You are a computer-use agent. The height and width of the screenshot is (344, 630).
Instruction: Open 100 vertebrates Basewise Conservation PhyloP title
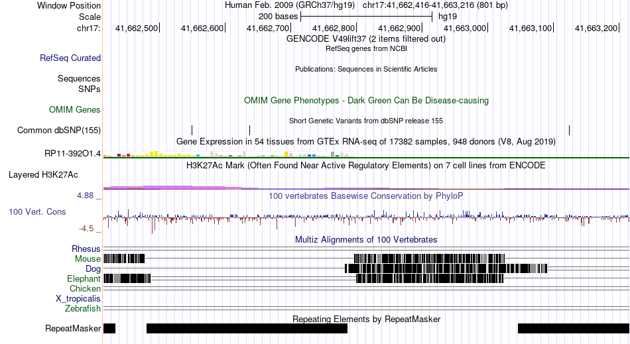(x=366, y=196)
